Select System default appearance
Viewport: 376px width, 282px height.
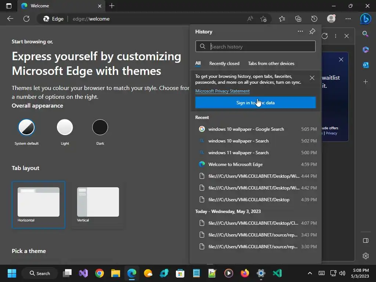[26, 127]
